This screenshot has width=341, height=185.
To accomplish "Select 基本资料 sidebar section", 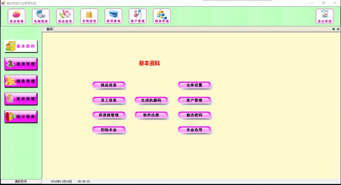I will coord(21,46).
